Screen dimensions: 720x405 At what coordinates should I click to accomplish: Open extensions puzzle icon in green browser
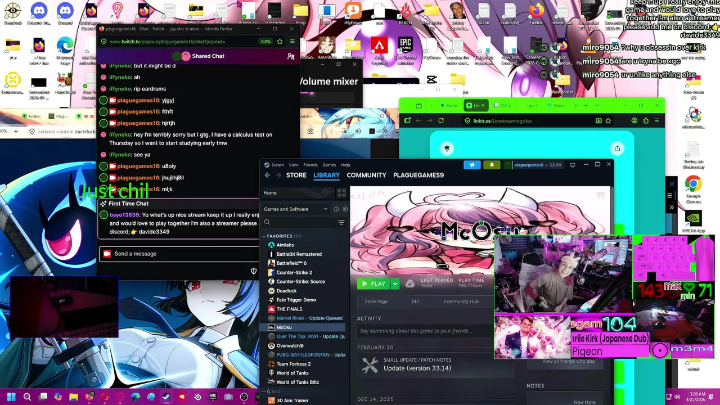(x=646, y=120)
